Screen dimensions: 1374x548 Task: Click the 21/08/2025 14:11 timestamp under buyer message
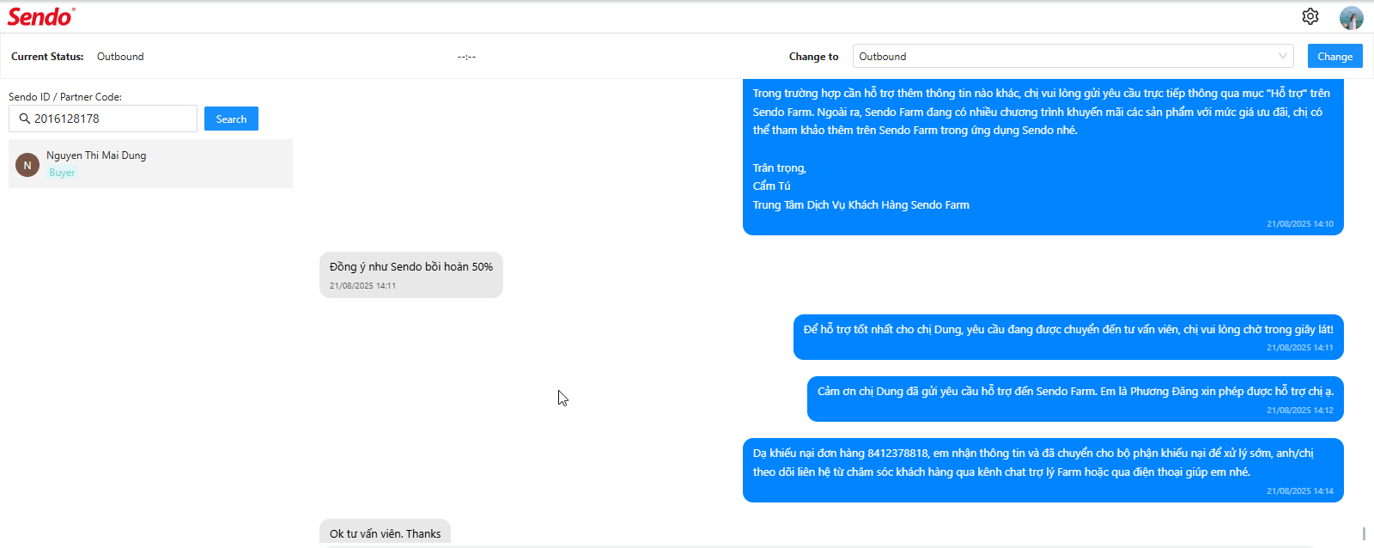362,286
